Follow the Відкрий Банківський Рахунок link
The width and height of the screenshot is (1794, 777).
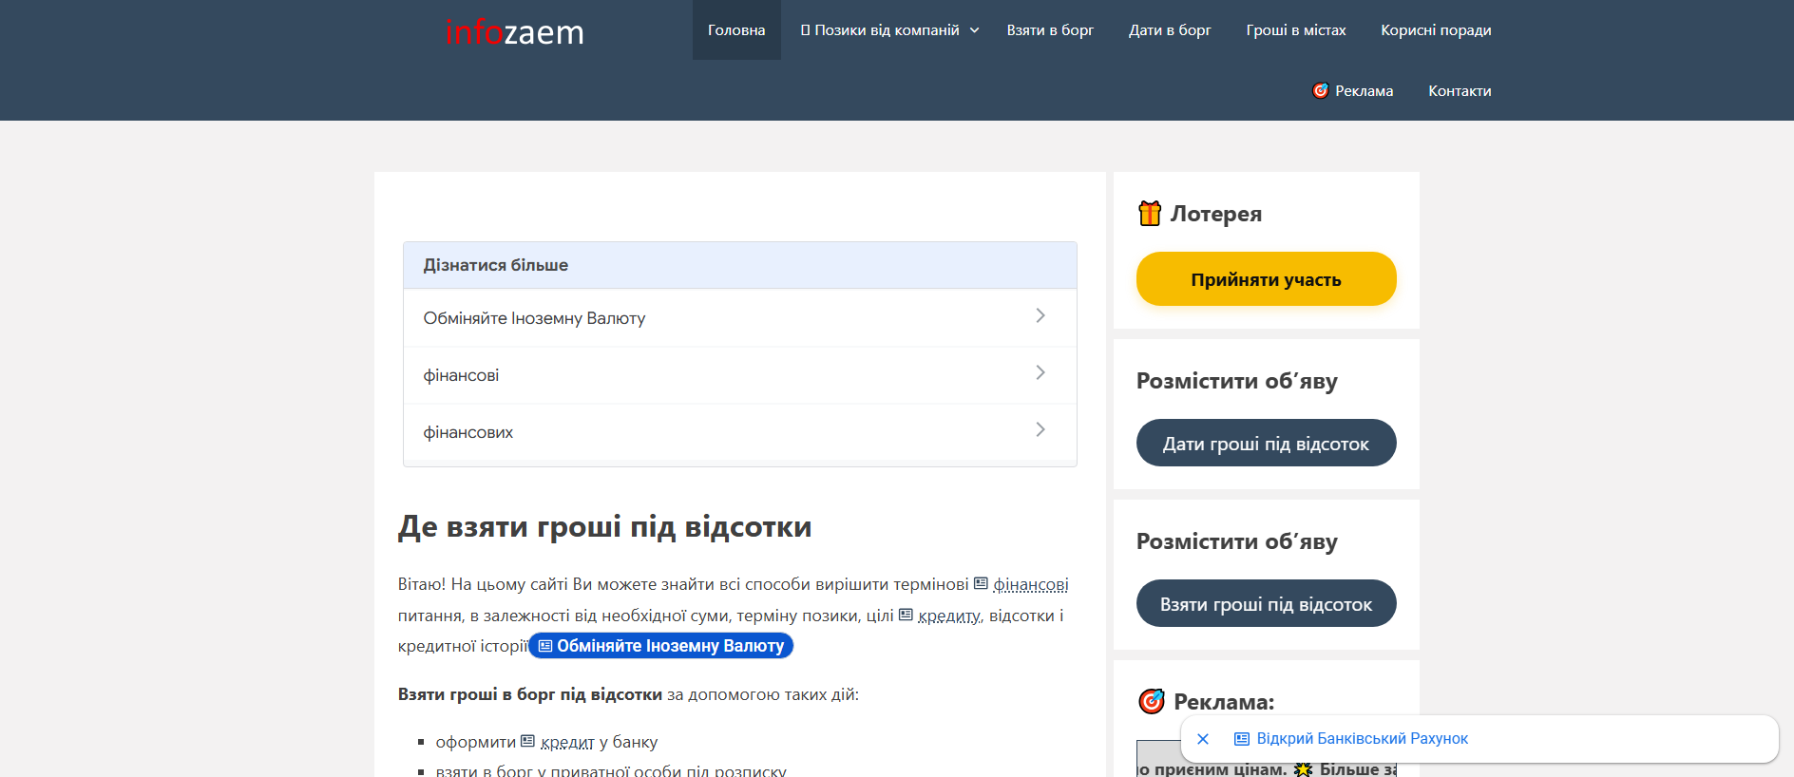point(1362,739)
